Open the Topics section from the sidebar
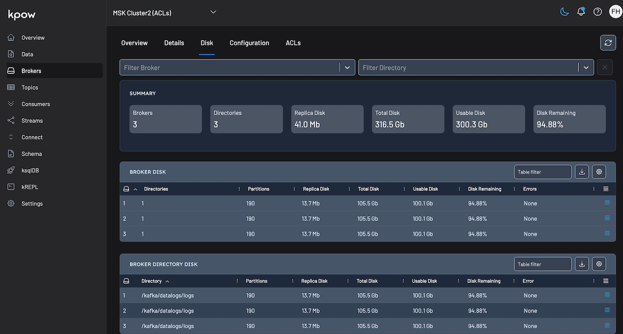Screen dimensions: 623x334 coord(30,87)
